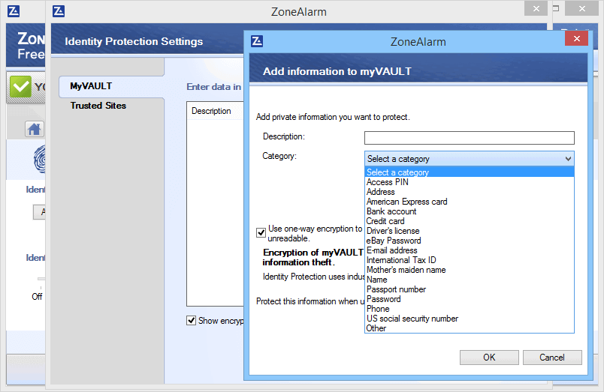Screen dimensions: 604x392
Task: Select Password category option
Action: click(470, 299)
